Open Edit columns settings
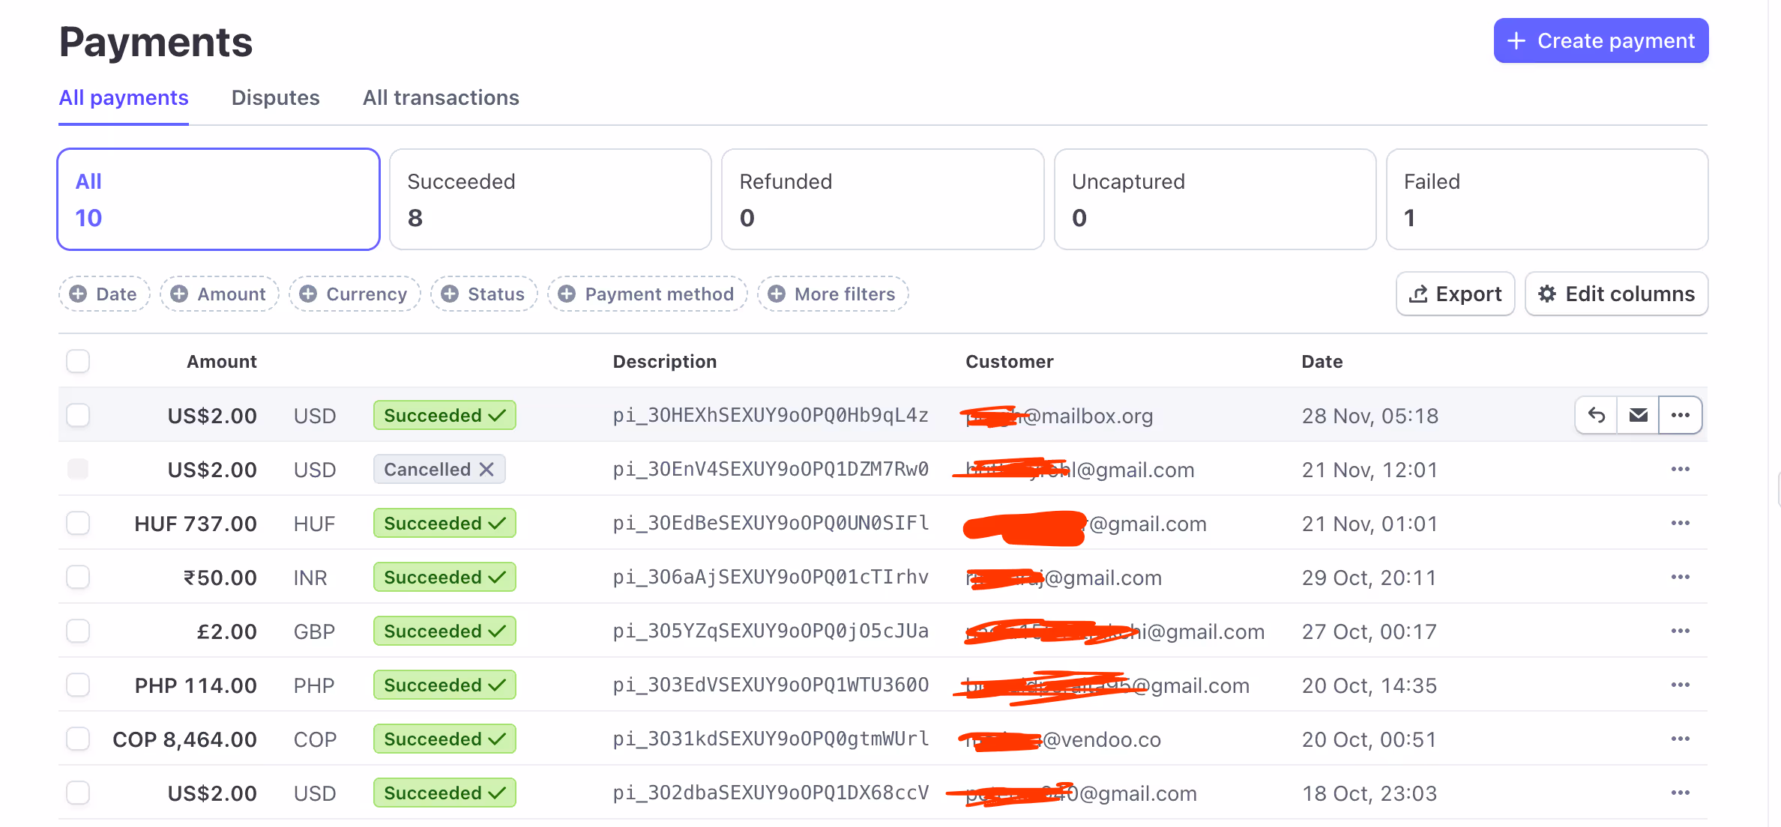 click(x=1617, y=294)
